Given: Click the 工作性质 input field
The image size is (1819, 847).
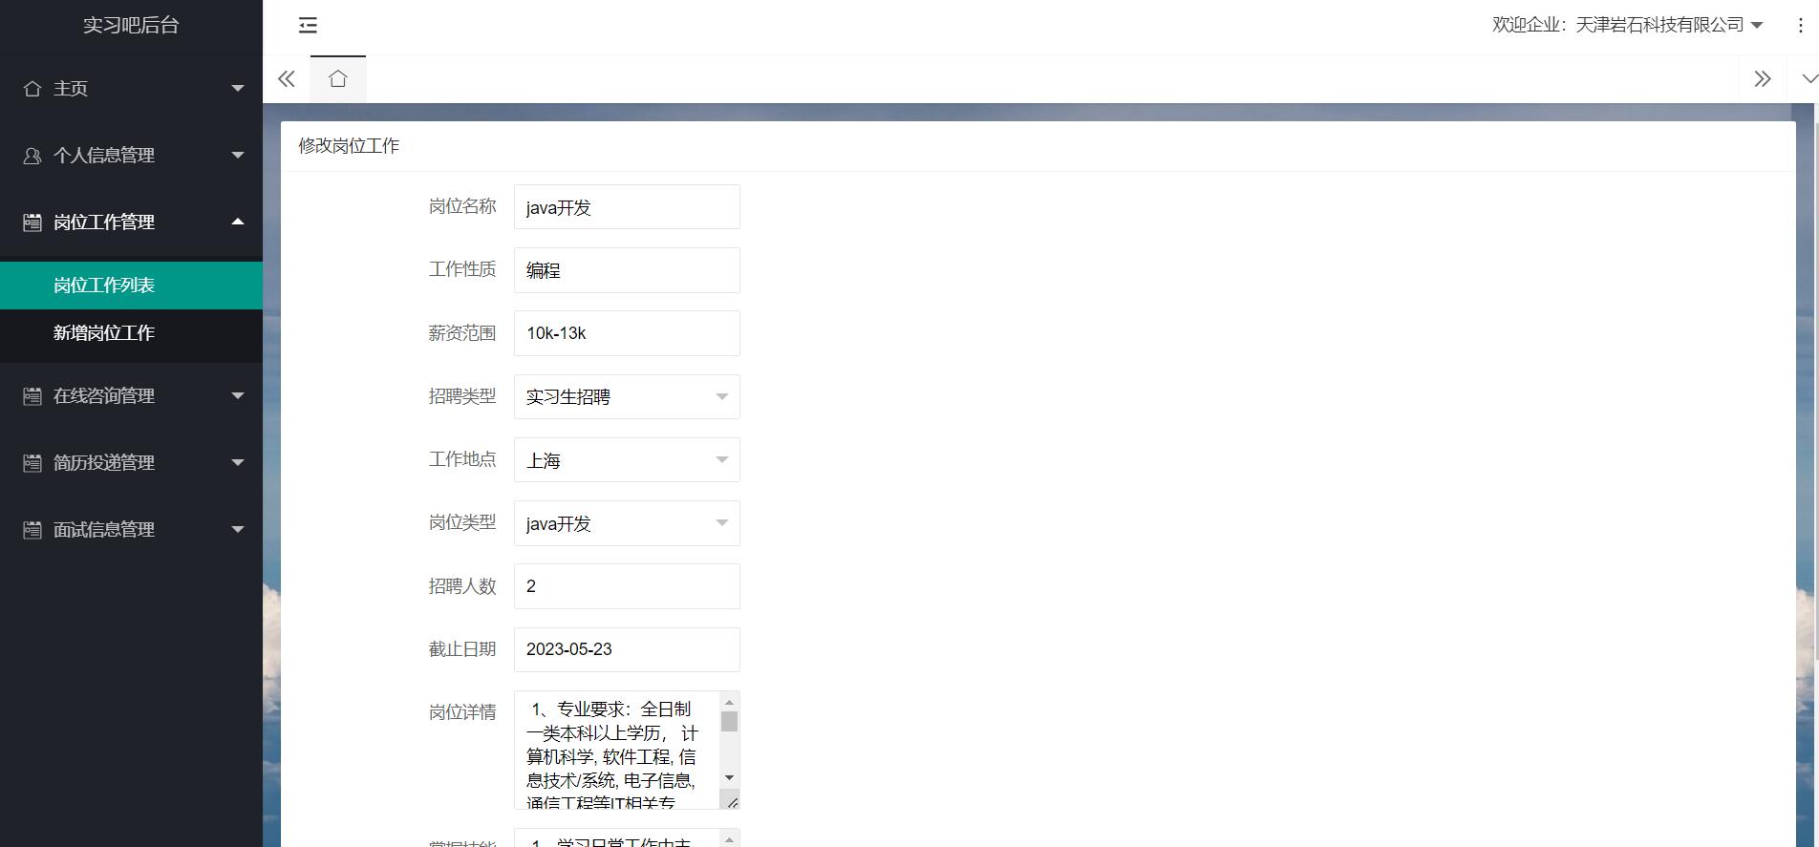Looking at the screenshot, I should coord(627,270).
